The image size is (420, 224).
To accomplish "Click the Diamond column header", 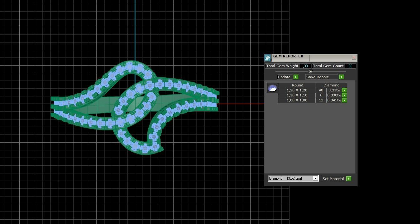I will click(x=331, y=85).
